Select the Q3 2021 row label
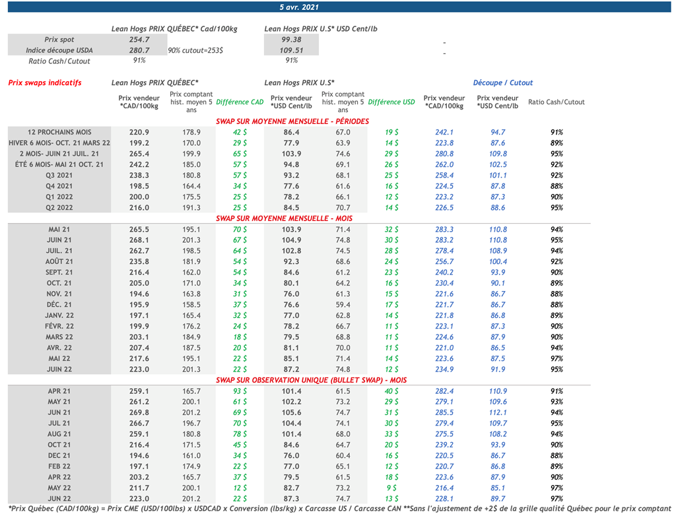Screen dimensions: 676x514 (59, 176)
